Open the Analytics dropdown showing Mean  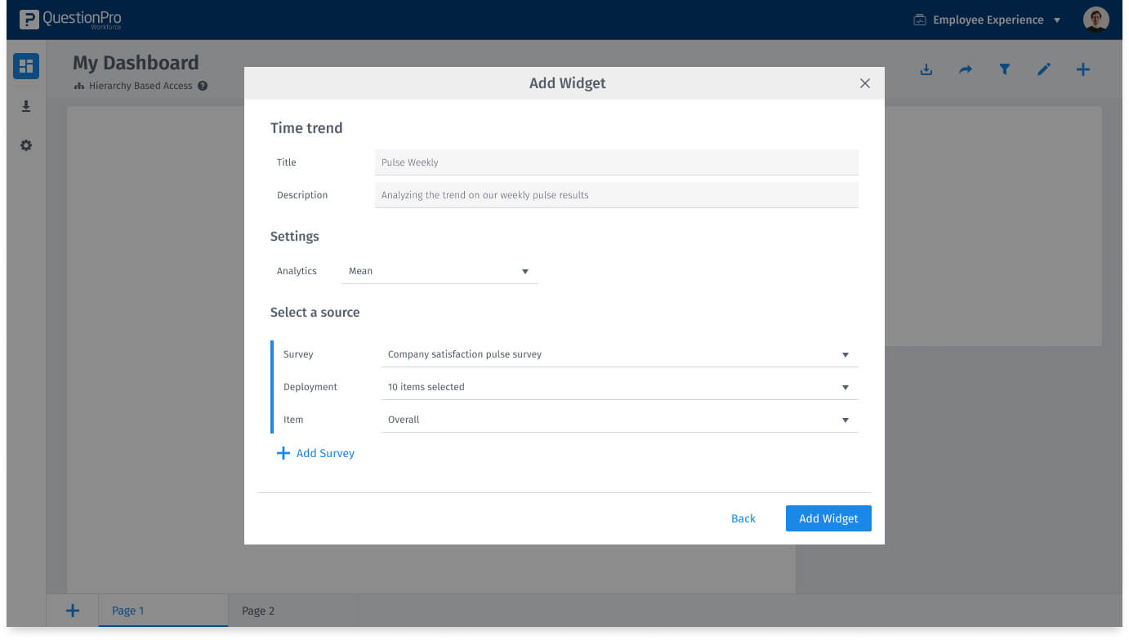(x=440, y=270)
